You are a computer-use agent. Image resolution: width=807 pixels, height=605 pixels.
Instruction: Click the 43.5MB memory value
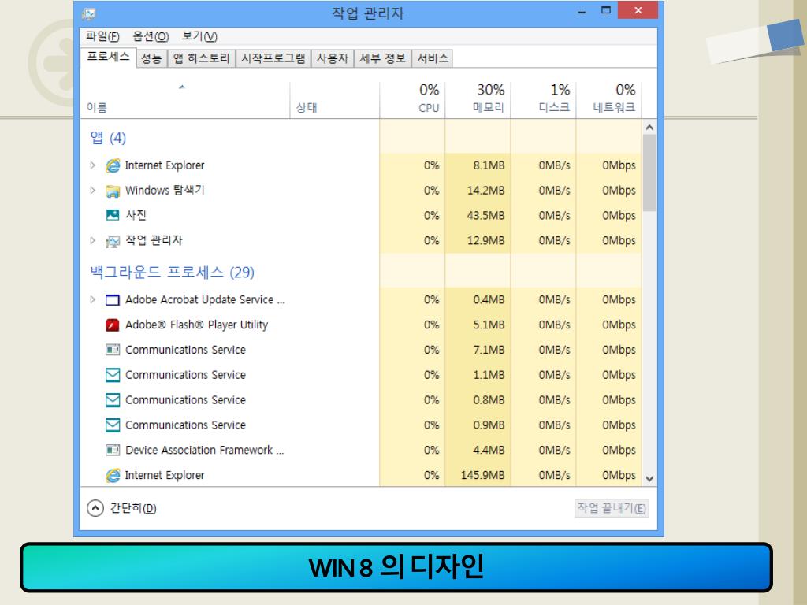click(x=485, y=216)
